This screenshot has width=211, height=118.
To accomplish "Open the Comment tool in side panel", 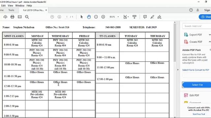I will [x=193, y=102].
